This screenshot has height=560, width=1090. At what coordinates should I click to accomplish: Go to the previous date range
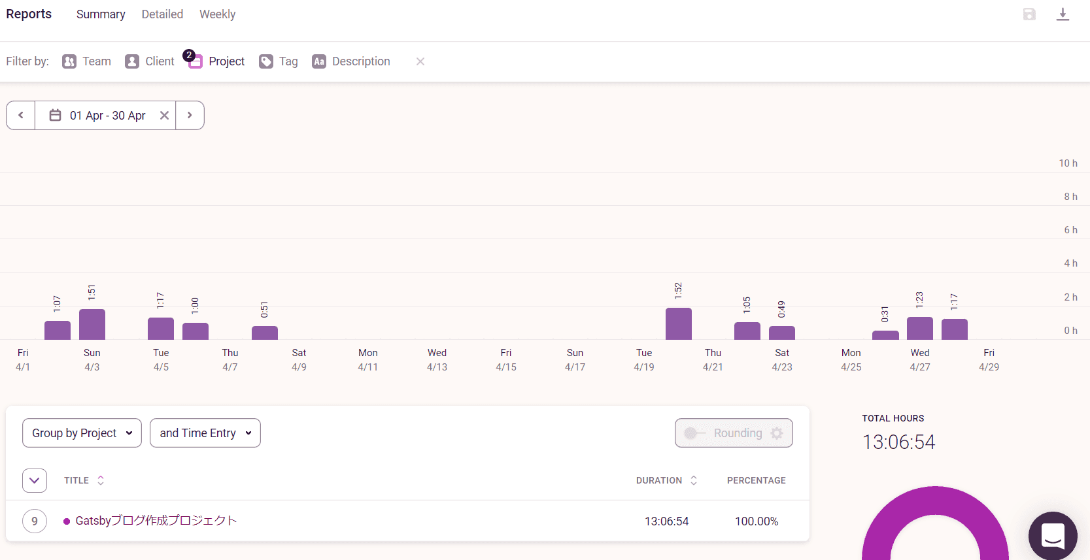pyautogui.click(x=21, y=116)
